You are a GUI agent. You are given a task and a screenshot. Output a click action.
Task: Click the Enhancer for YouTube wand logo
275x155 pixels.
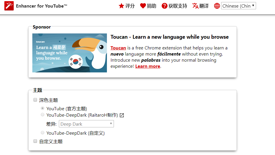9,6
